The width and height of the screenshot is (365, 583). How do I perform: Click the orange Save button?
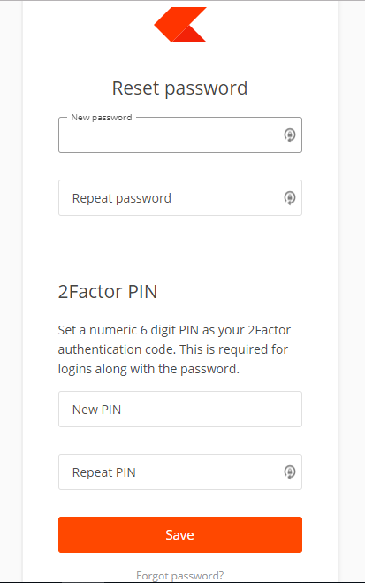[x=180, y=534]
